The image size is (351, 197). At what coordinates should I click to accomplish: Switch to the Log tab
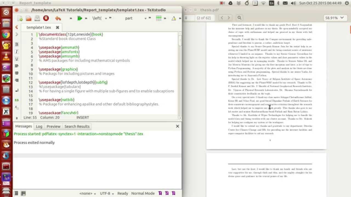(x=39, y=126)
